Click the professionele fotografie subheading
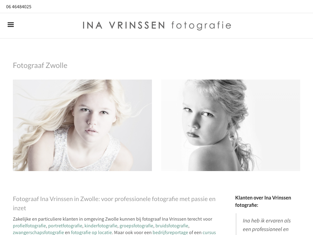 pos(114,203)
